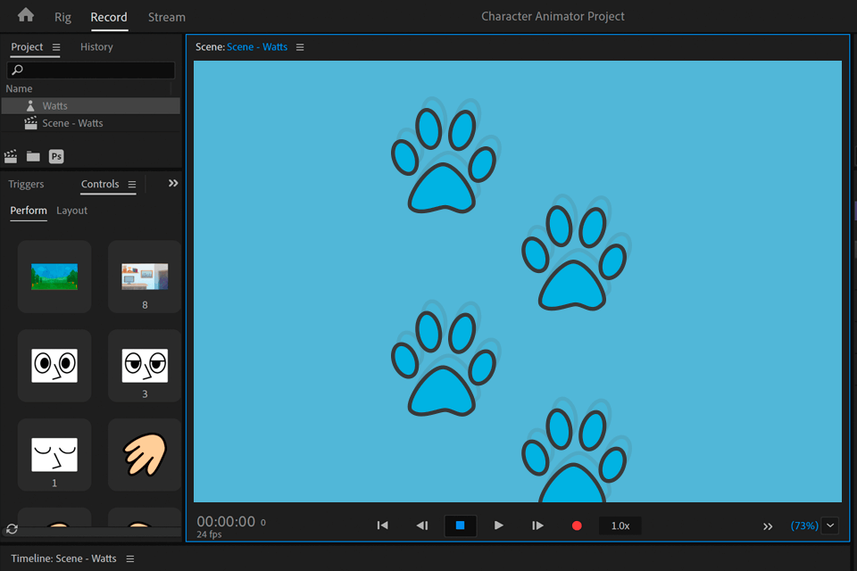Select the winking eyes thumbnail
Screen dimensions: 857x571
(144, 366)
